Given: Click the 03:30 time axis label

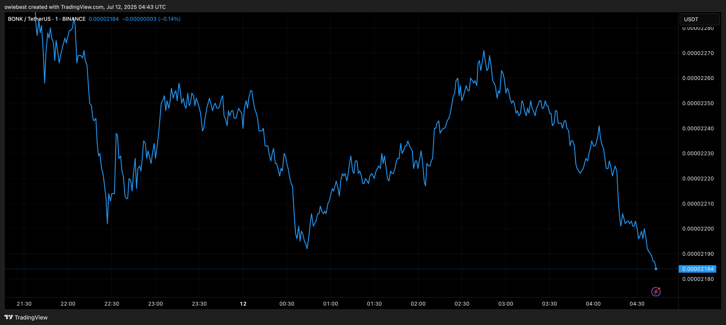Looking at the screenshot, I should [549, 304].
